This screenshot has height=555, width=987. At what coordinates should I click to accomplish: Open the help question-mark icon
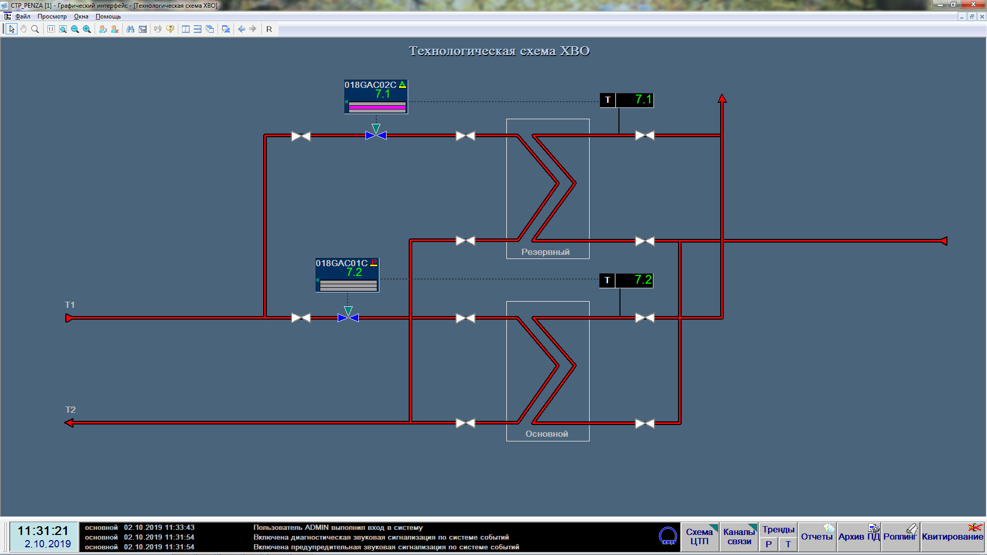pos(170,29)
